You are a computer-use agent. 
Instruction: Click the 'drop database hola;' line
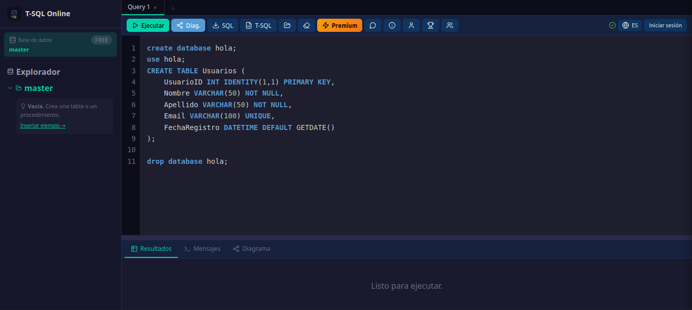[187, 161]
